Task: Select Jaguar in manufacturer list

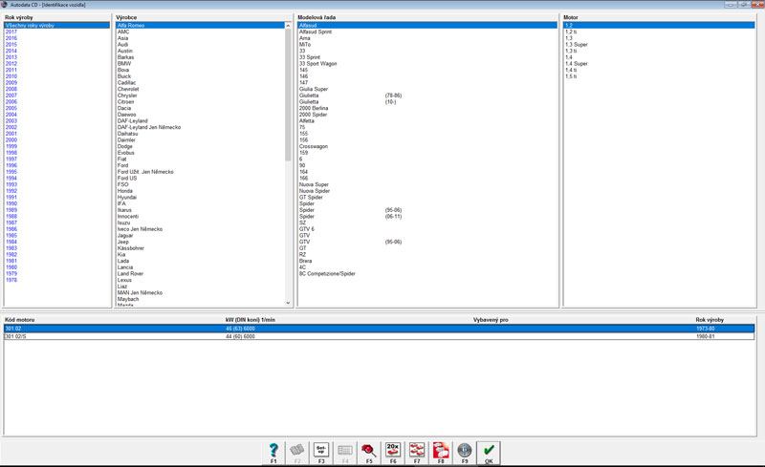Action: click(125, 236)
